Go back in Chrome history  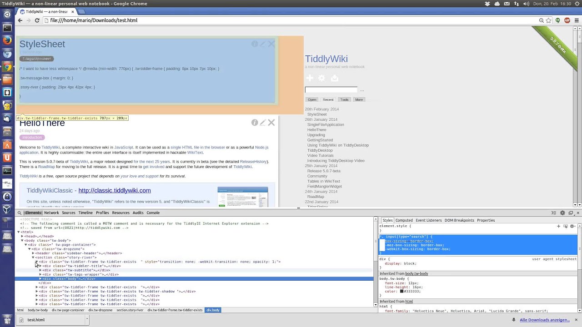point(20,20)
